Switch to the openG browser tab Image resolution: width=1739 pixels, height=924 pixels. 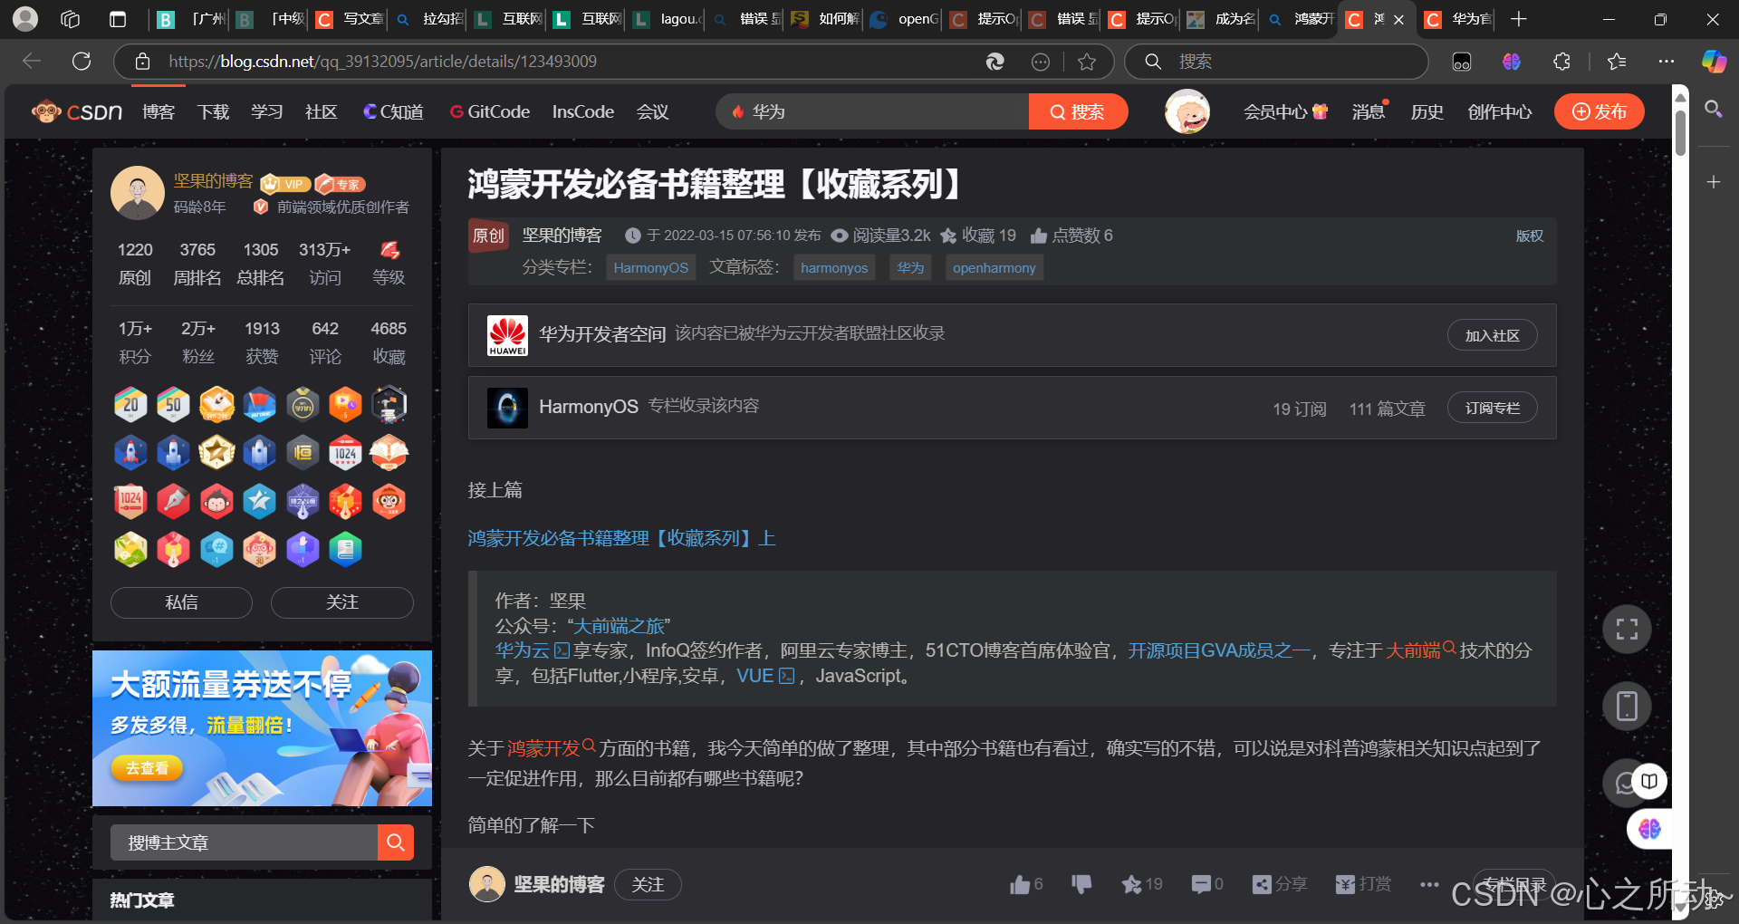point(904,19)
